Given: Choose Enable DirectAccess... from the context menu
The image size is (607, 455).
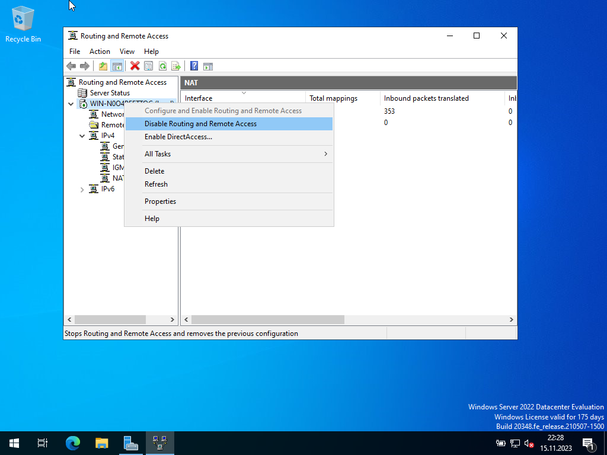Looking at the screenshot, I should point(229,137).
